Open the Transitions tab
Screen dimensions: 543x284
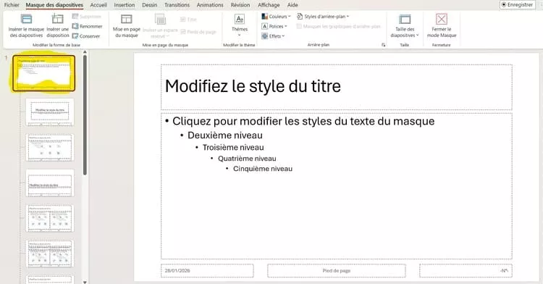(x=177, y=5)
